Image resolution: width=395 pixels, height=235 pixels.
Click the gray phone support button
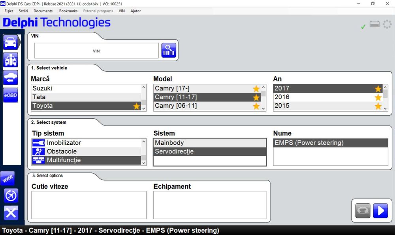[x=363, y=210]
